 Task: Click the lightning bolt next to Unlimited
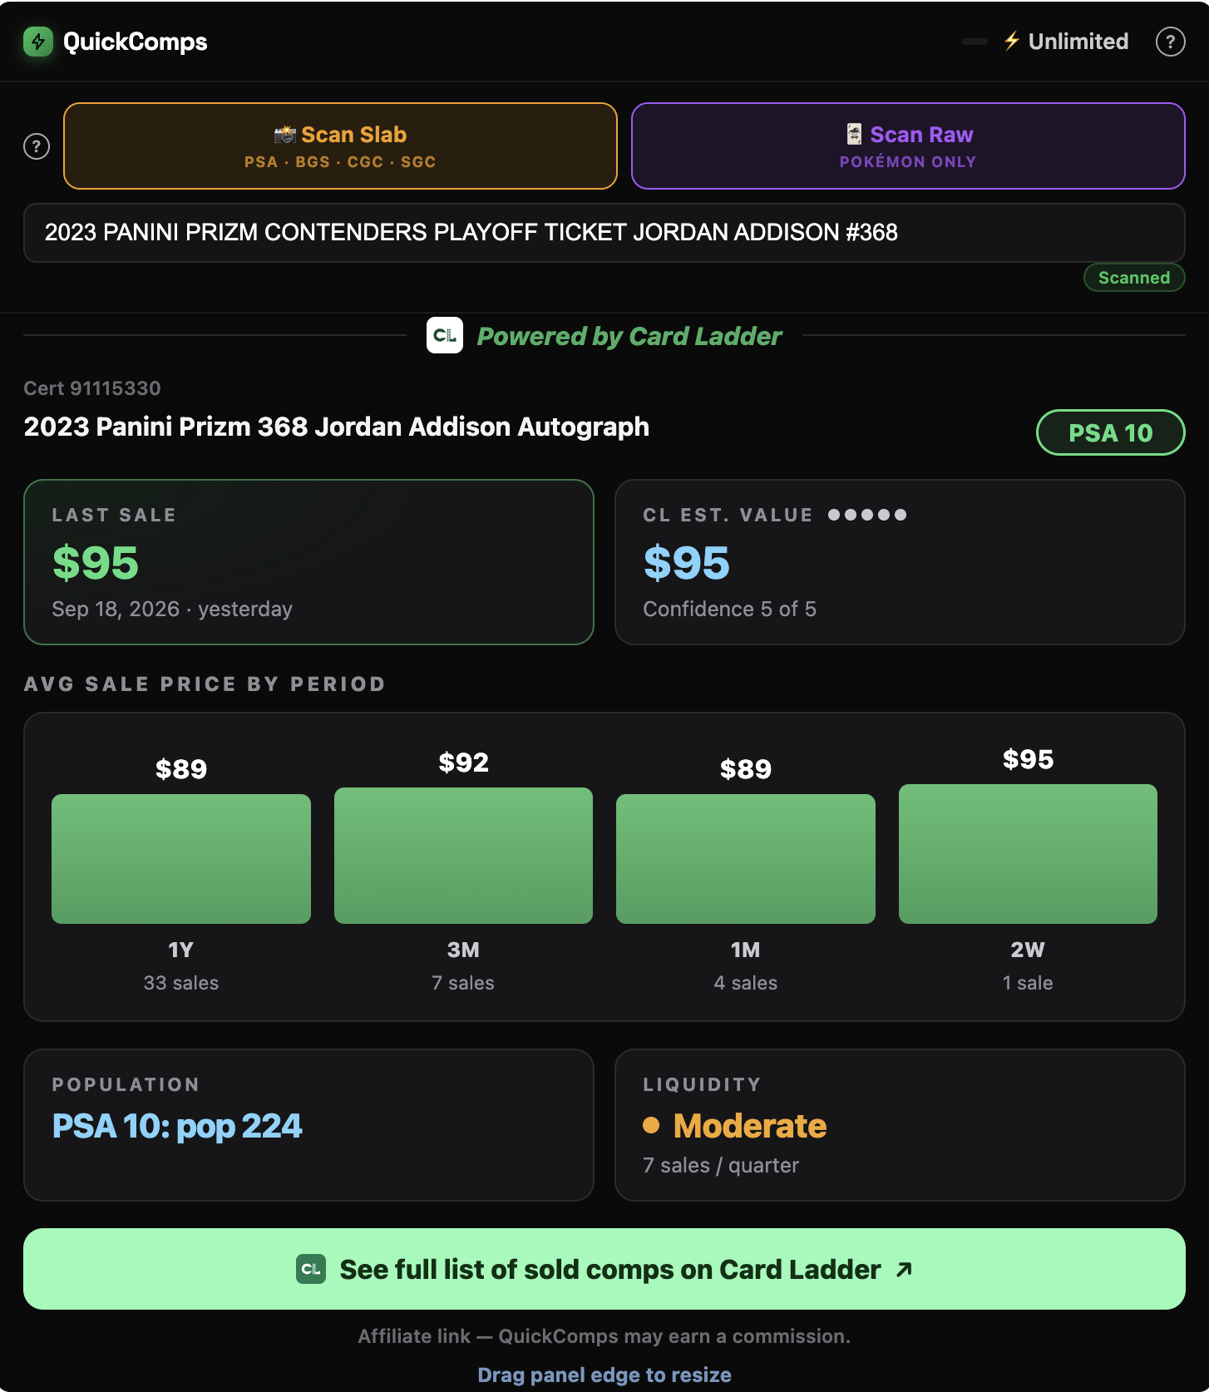pyautogui.click(x=1011, y=41)
